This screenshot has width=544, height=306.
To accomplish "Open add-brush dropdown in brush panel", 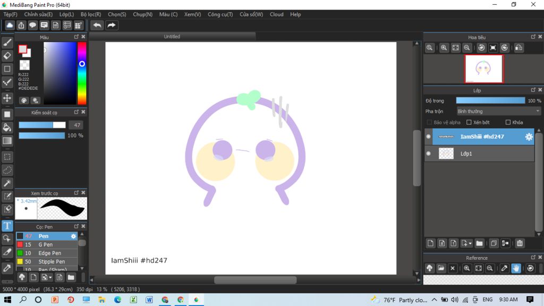I will click(50, 277).
